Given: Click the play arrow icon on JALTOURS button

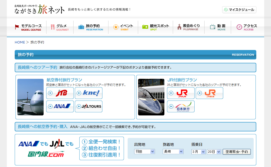Looking at the screenshot, I should 79,106.
